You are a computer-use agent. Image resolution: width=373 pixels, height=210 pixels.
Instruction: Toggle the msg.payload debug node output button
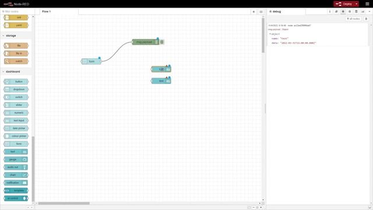click(x=162, y=42)
